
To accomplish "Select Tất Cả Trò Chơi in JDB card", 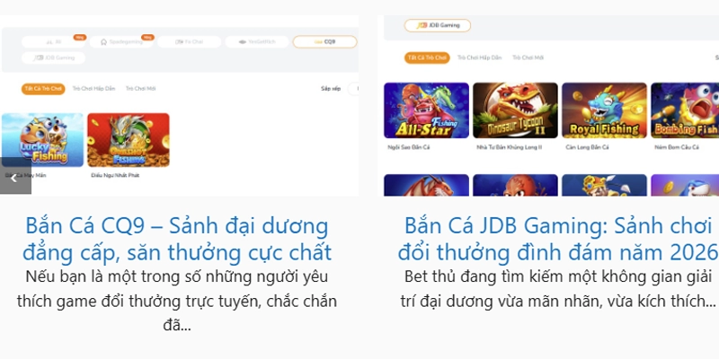I will pyautogui.click(x=427, y=57).
